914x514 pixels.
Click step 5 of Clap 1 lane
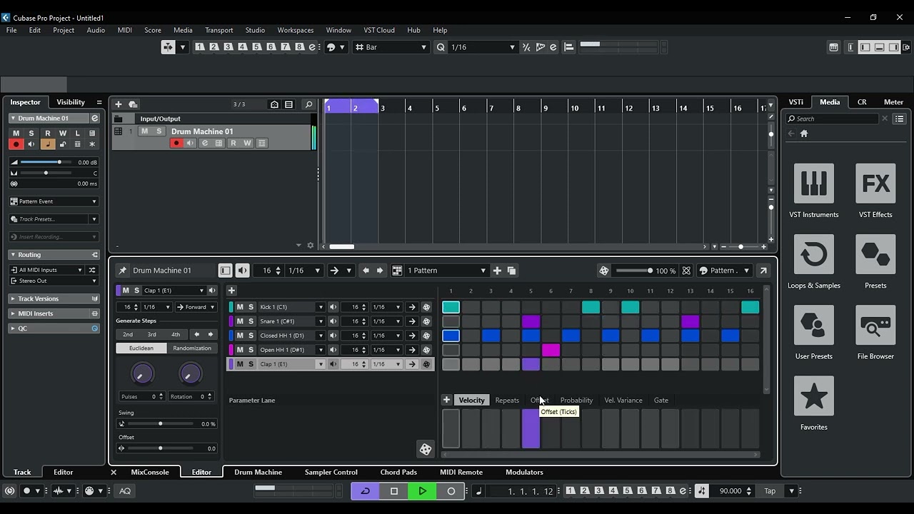click(531, 364)
